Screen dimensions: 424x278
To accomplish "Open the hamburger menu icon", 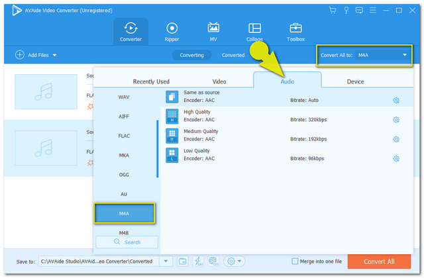I will click(373, 11).
